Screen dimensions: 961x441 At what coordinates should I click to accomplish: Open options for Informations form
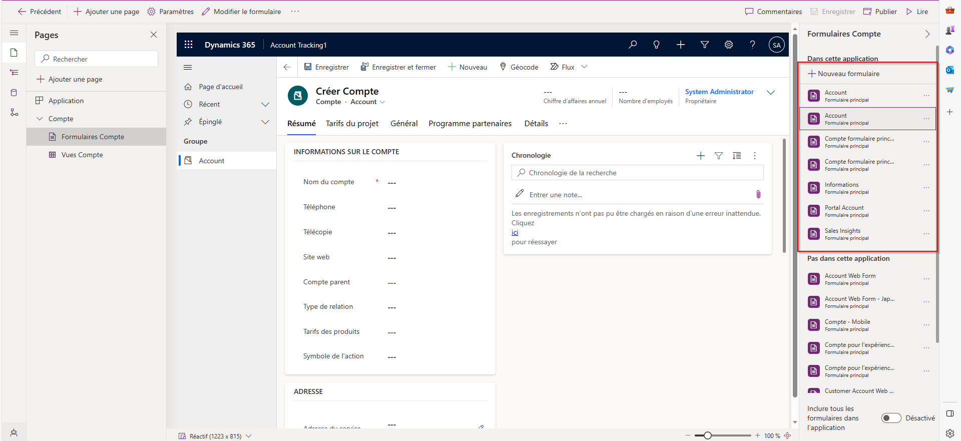926,188
